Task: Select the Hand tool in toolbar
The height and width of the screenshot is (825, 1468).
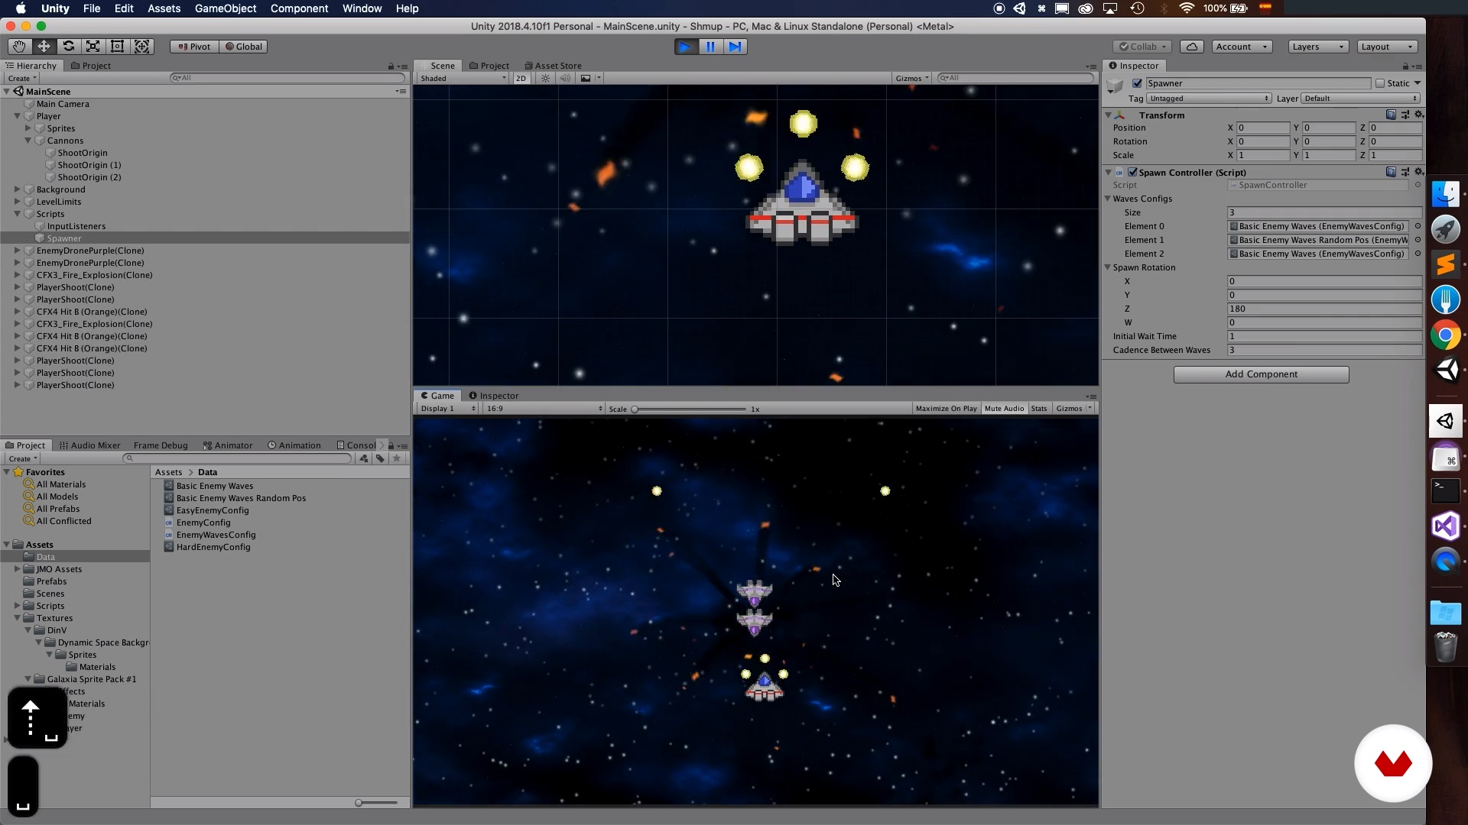Action: 19,47
